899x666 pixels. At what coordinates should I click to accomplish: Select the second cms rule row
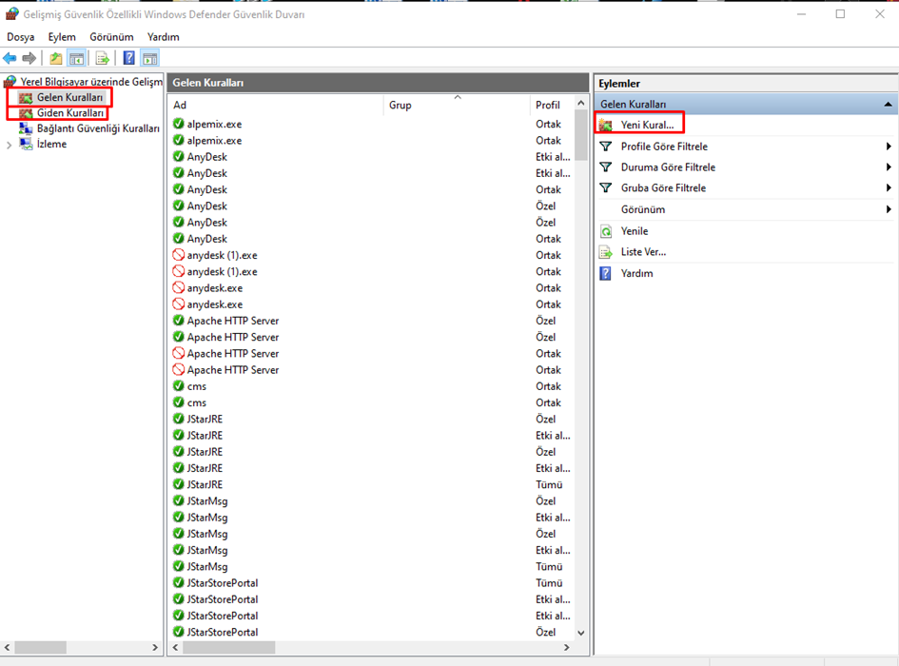373,402
